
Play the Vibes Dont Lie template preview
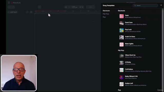pyautogui.click(x=121, y=56)
